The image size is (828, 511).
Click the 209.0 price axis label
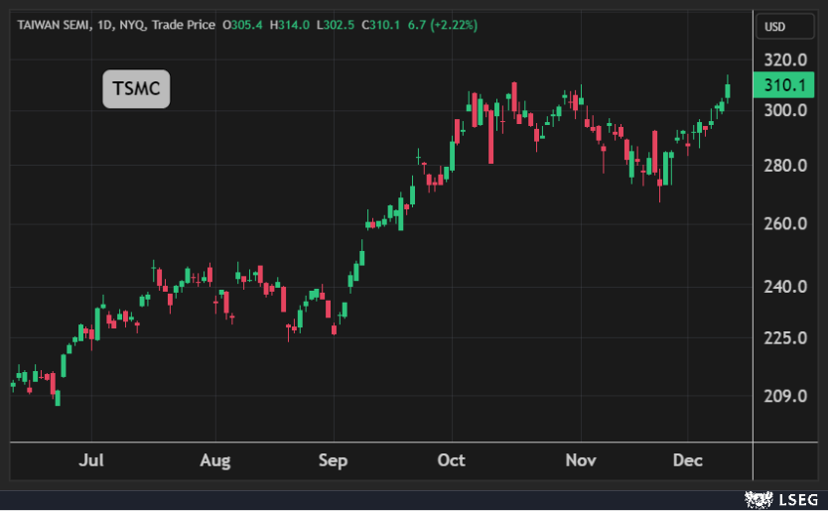[784, 396]
